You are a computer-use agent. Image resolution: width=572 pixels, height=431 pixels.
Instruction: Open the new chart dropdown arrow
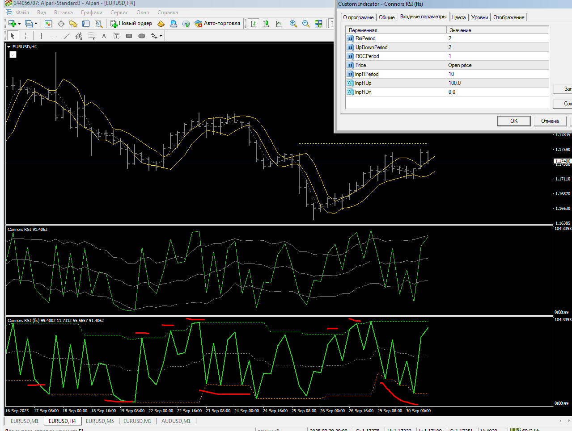(19, 24)
